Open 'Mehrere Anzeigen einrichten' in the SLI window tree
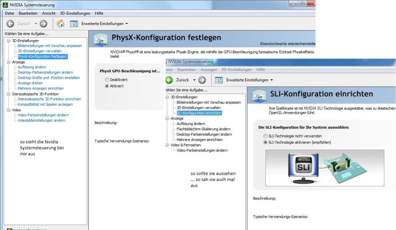This screenshot has height=230, width=396. pyautogui.click(x=200, y=140)
